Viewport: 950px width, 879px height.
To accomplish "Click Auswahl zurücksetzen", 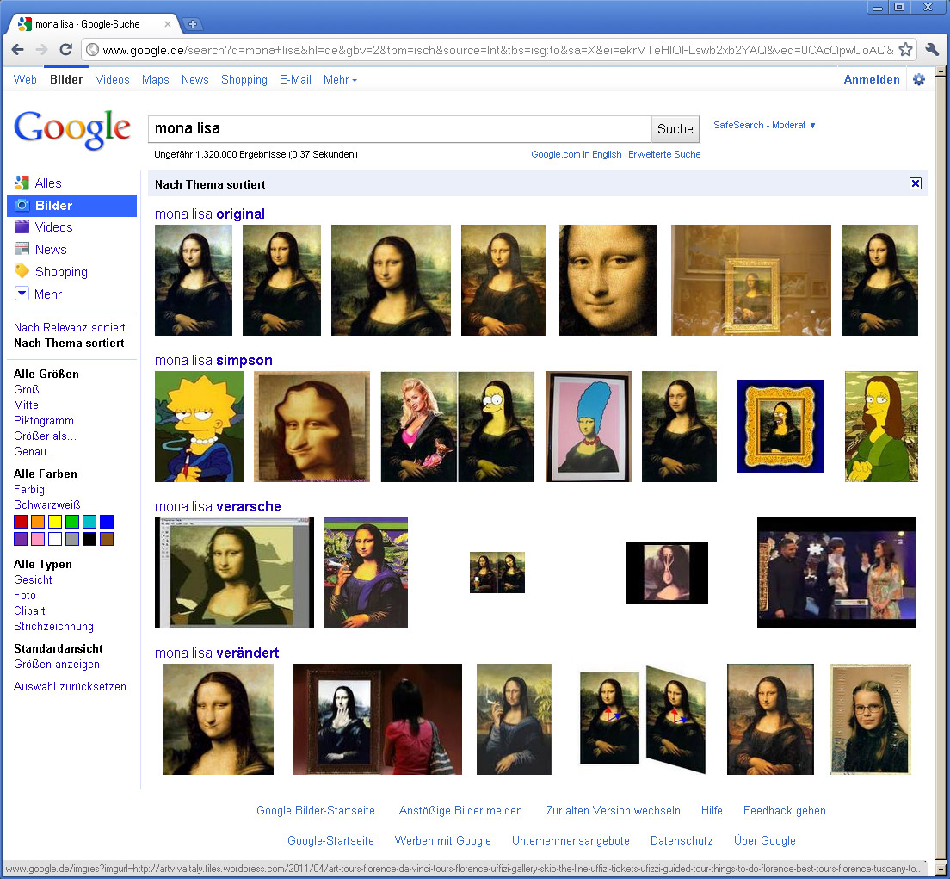I will (70, 687).
